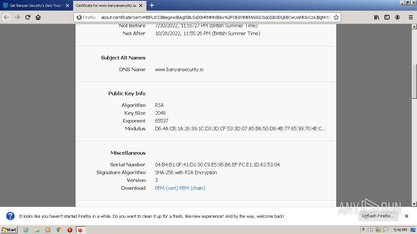Show hidden system tray icons
417x234 pixels.
[363, 230]
